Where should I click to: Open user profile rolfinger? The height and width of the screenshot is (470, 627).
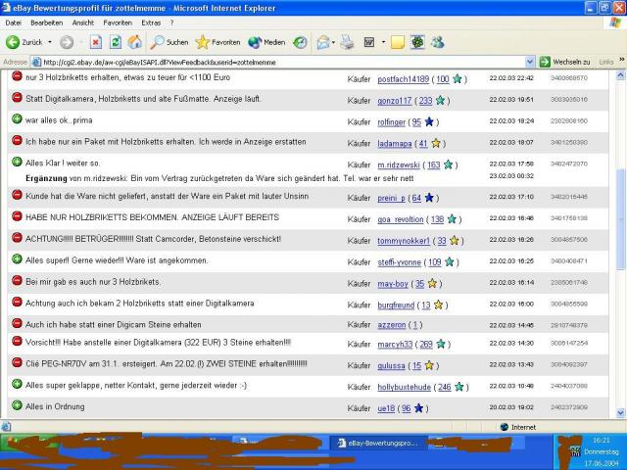pos(391,122)
